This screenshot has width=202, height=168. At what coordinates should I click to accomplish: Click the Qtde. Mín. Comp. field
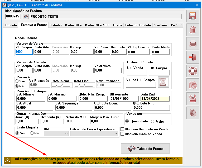point(93,99)
